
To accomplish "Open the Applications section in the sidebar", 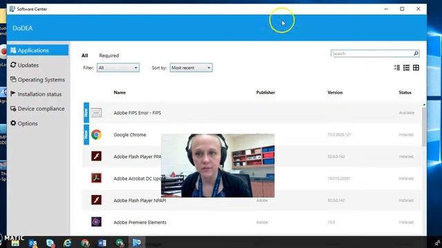I will (x=38, y=50).
